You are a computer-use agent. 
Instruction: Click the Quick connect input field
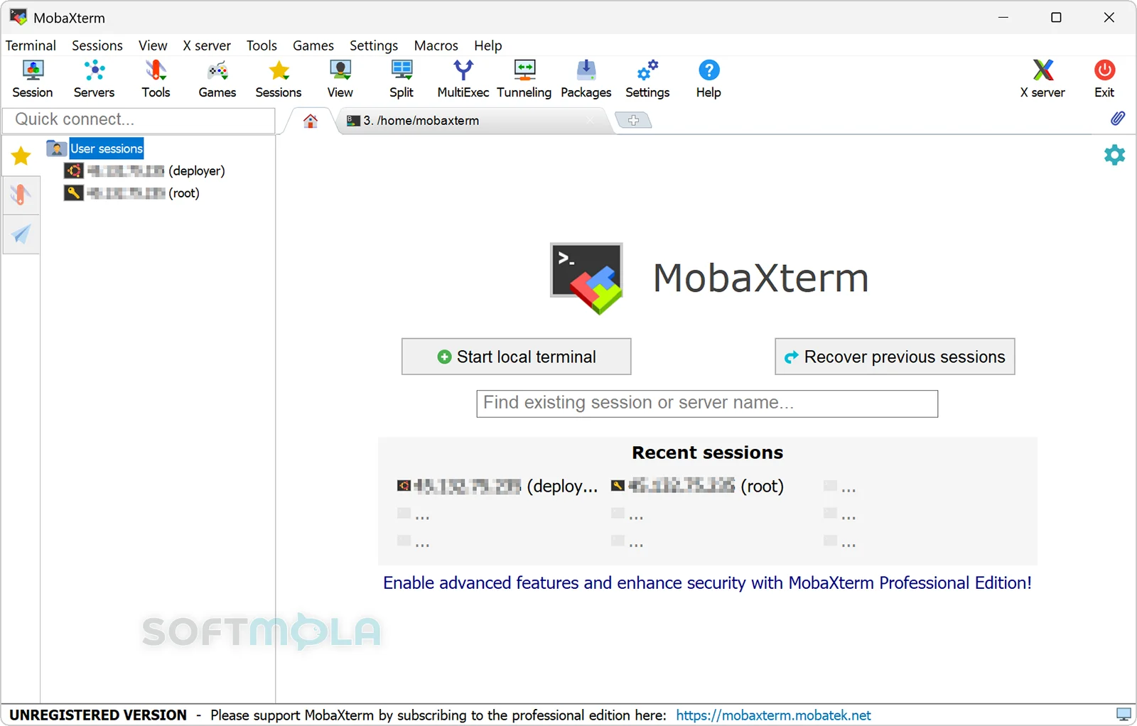click(139, 119)
